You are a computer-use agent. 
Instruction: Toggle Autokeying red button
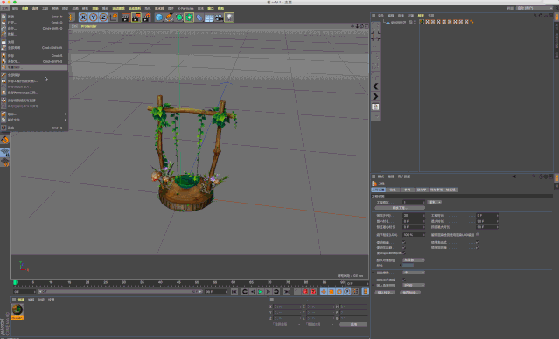click(305, 292)
